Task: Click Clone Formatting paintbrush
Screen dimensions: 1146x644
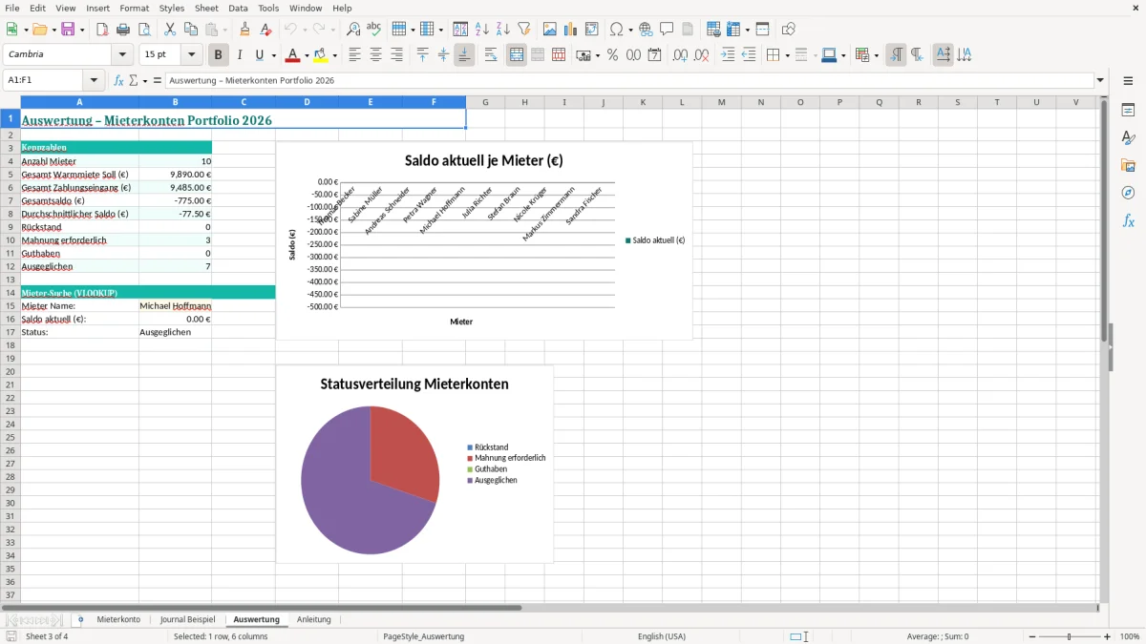Action: pyautogui.click(x=245, y=30)
